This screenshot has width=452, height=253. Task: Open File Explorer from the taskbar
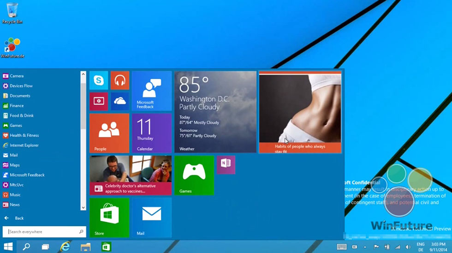coord(85,247)
